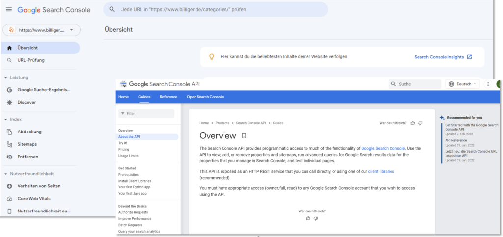This screenshot has height=237, width=503.
Task: Click the Discover asterisk icon
Action: click(9, 102)
